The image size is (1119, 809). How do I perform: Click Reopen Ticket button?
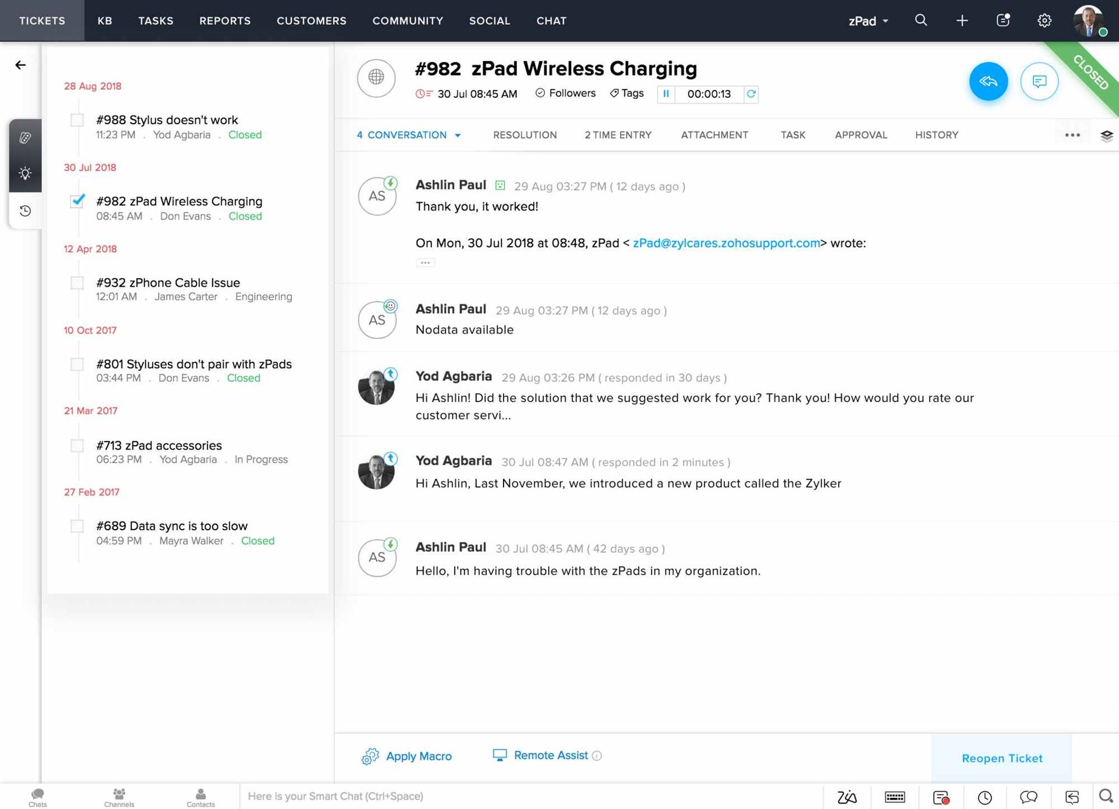point(1002,758)
